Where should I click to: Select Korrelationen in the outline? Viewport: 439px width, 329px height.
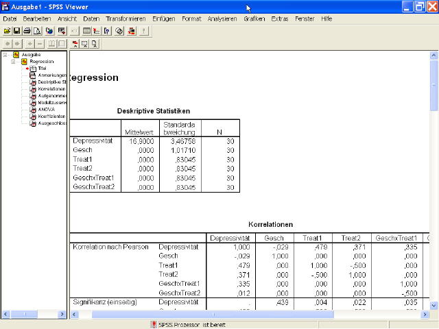click(51, 88)
